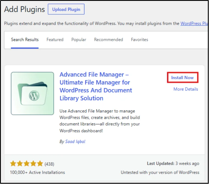Click the Last Updated 3 weeks ago text
Viewport: 209px width, 184px height.
click(173, 164)
